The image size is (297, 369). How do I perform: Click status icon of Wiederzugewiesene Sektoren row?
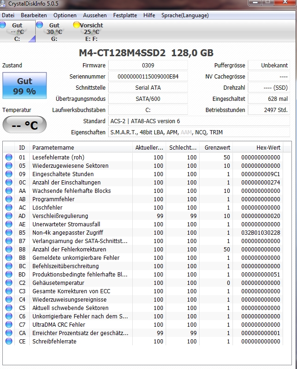pyautogui.click(x=9, y=165)
